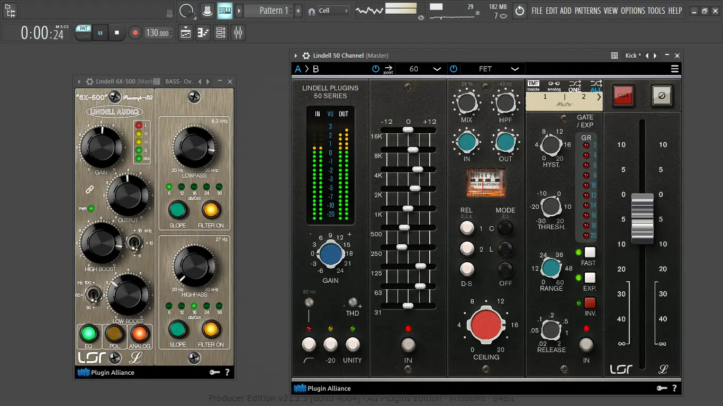The width and height of the screenshot is (723, 406).
Task: Open the Lindell 50 Channel plugin settings gear
Action: pyautogui.click(x=305, y=56)
